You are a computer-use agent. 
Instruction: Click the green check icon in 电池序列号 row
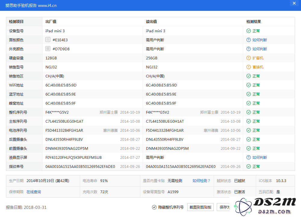(248, 130)
